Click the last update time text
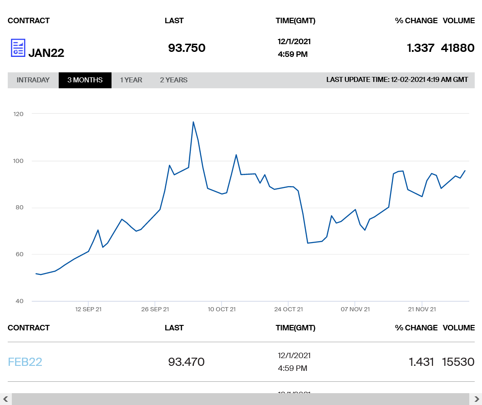The height and width of the screenshot is (405, 482). [397, 80]
